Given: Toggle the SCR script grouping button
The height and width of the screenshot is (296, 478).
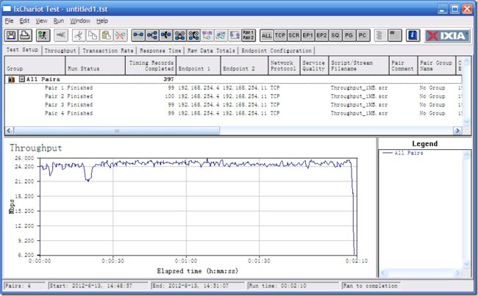Looking at the screenshot, I should [x=294, y=35].
